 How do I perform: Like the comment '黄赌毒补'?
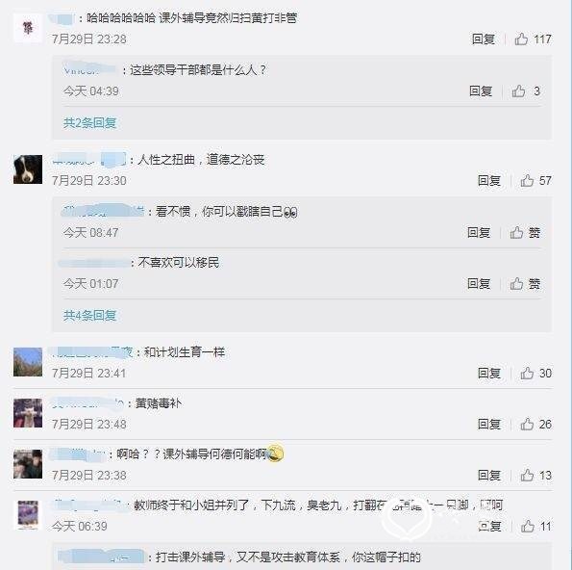[527, 425]
